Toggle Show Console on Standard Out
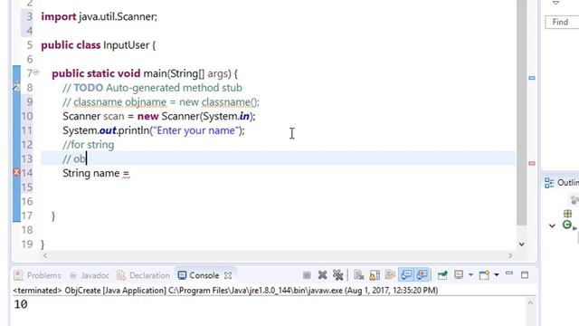The image size is (579, 326). [406, 275]
